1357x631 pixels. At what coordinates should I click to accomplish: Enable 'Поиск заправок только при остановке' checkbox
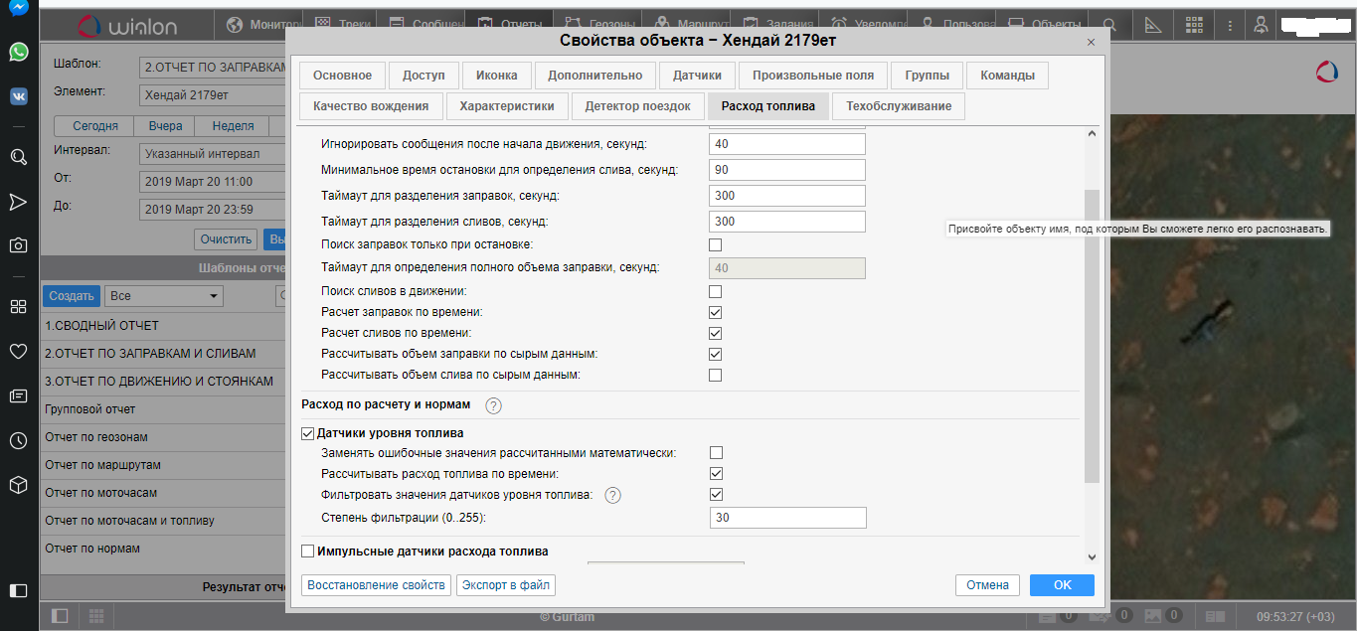[715, 244]
